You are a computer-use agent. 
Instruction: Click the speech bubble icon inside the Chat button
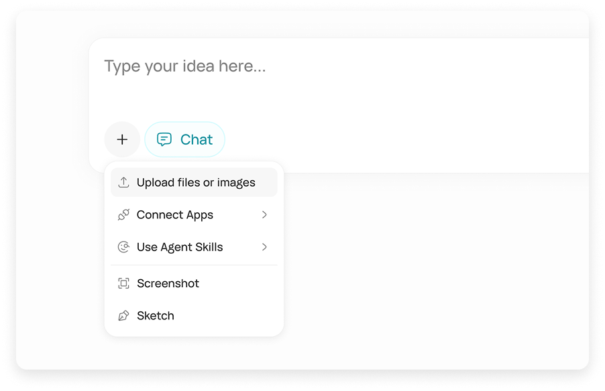tap(165, 139)
